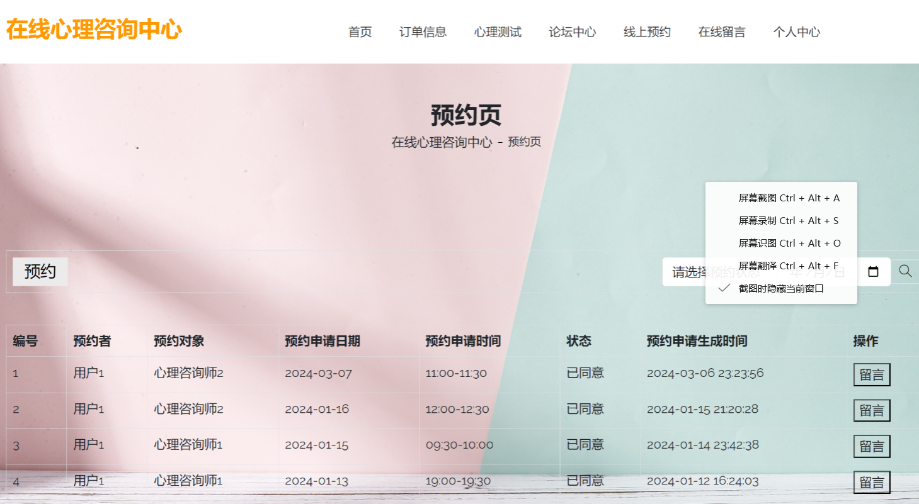Navigate to 首页 in the navigation bar

[x=360, y=32]
